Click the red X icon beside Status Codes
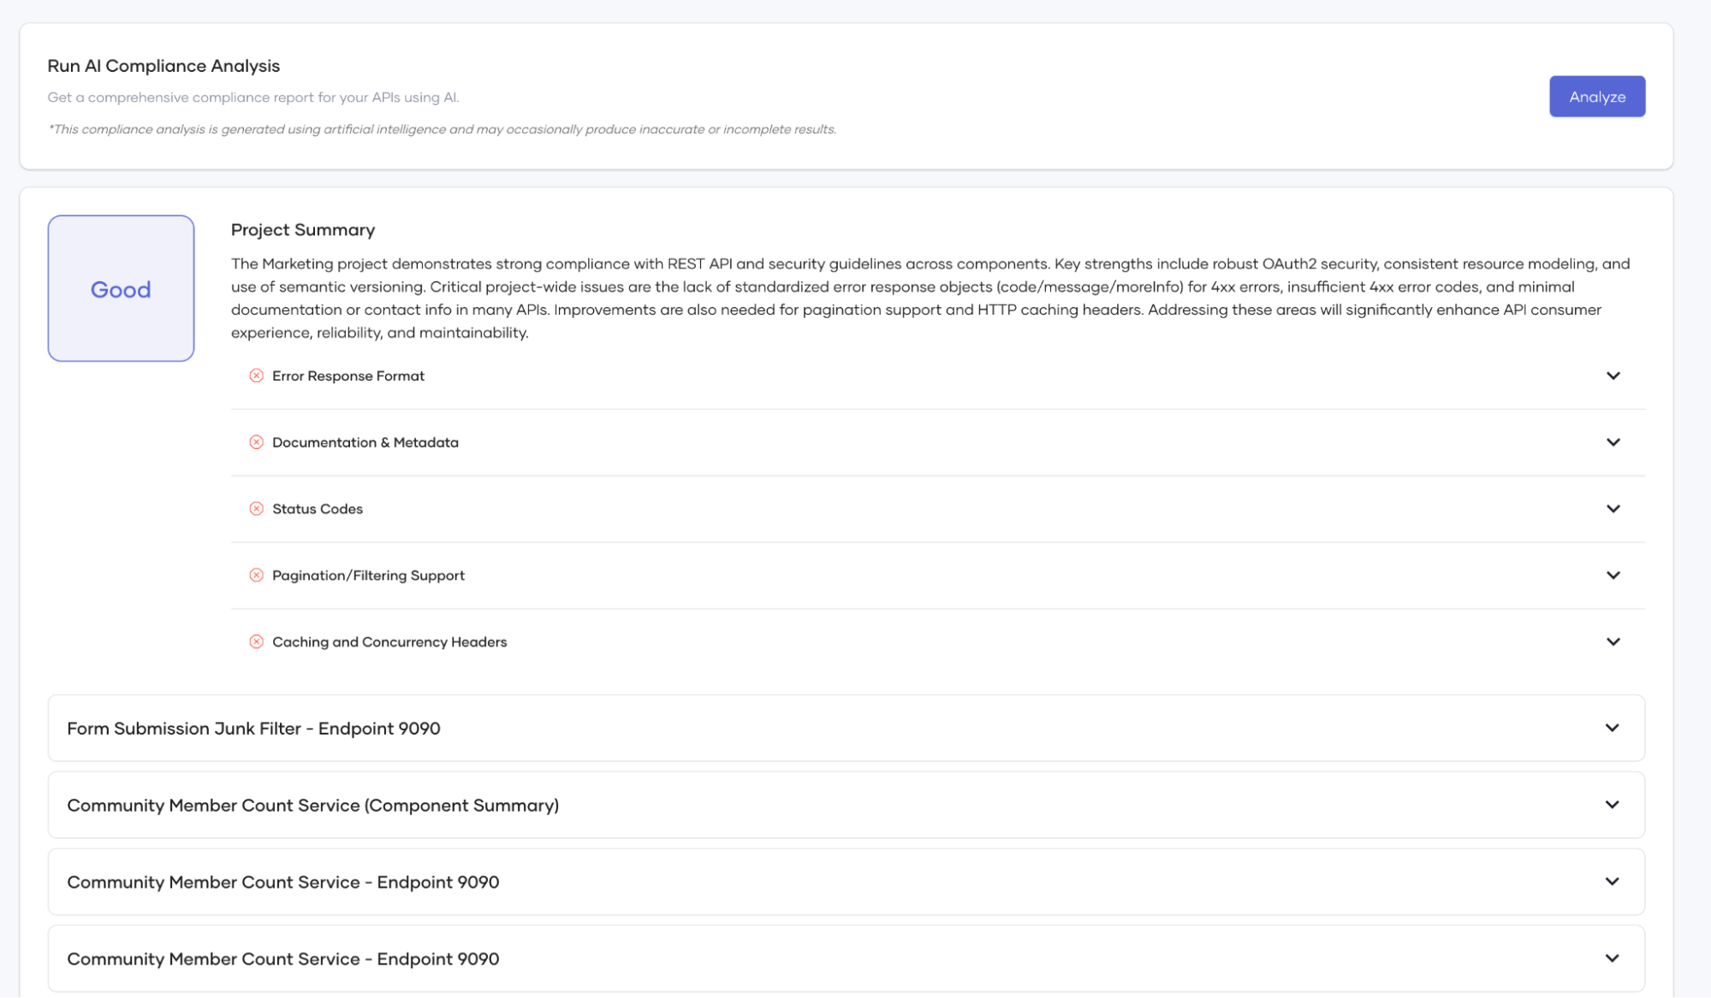This screenshot has width=1711, height=998. [x=256, y=509]
